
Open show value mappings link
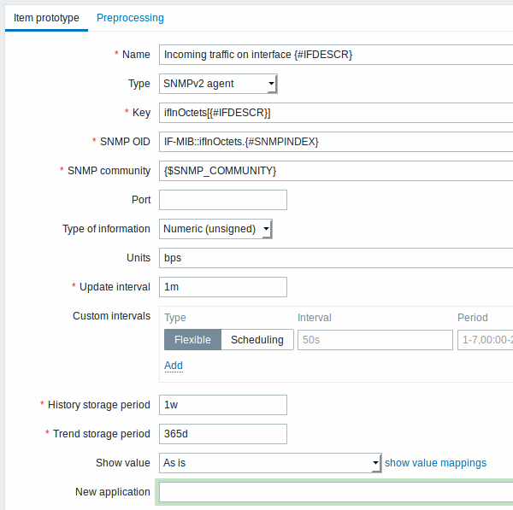tap(435, 463)
